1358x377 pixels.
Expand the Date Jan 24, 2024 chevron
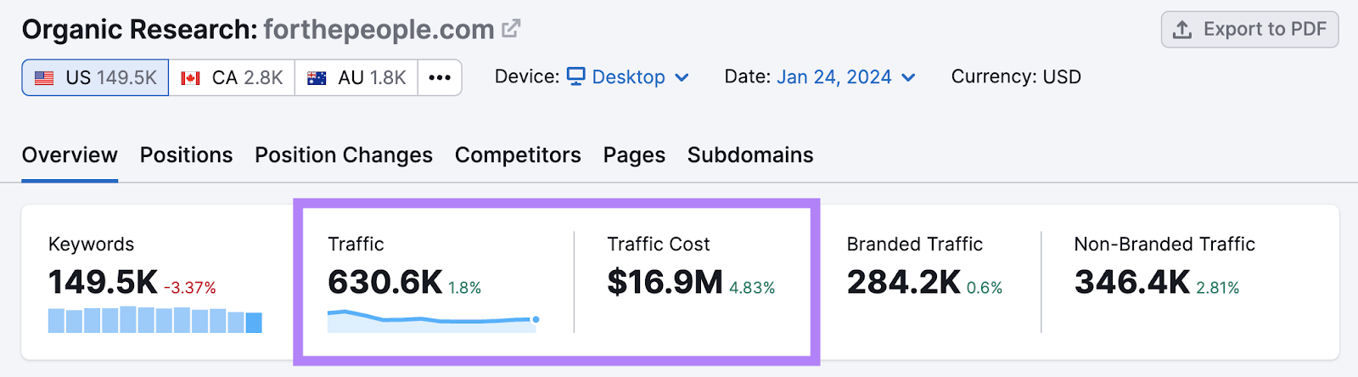pyautogui.click(x=908, y=77)
